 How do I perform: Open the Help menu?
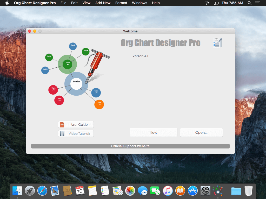point(156,3)
